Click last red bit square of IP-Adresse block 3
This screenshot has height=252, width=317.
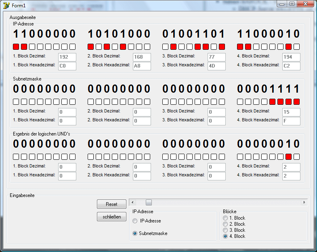[222, 47]
